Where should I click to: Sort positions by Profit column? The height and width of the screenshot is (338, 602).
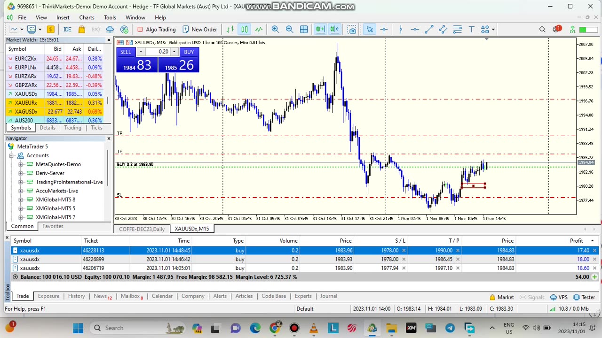(x=577, y=241)
